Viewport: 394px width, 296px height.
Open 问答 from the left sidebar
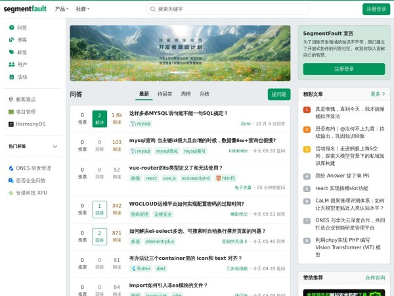click(22, 28)
